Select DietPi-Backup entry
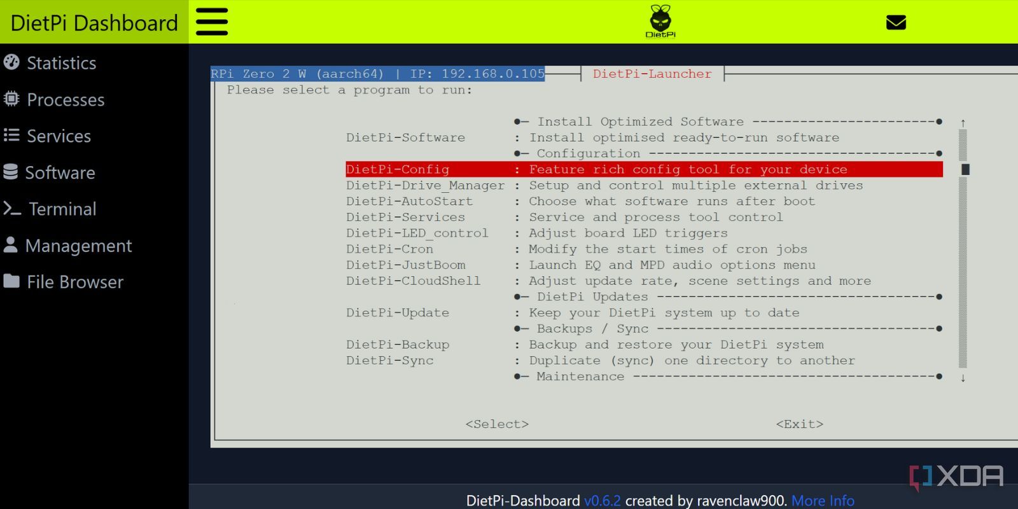This screenshot has height=509, width=1018. pyautogui.click(x=398, y=344)
